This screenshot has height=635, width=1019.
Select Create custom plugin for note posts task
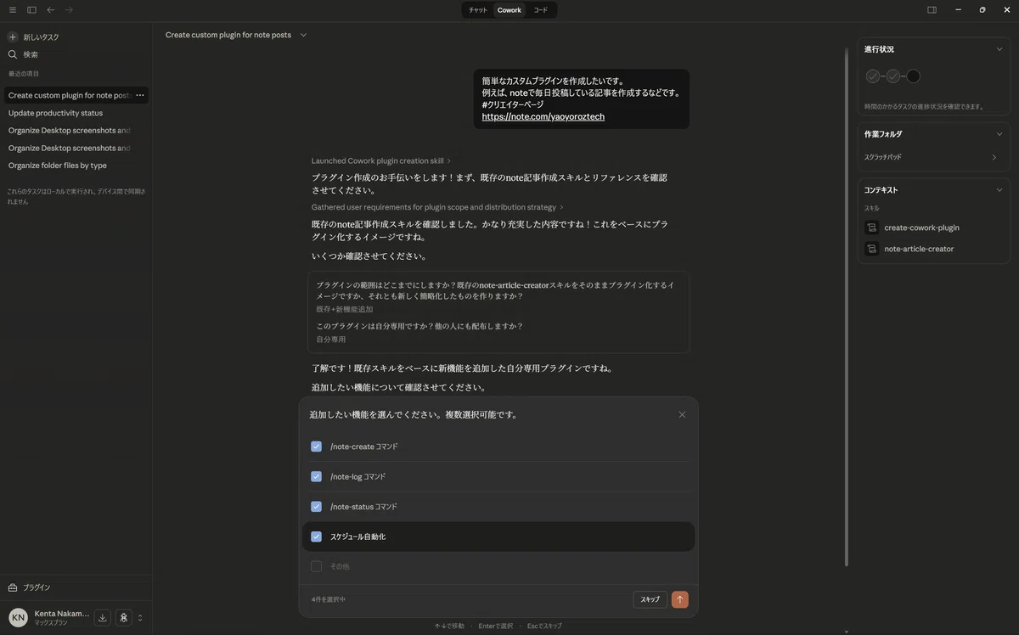pyautogui.click(x=69, y=95)
